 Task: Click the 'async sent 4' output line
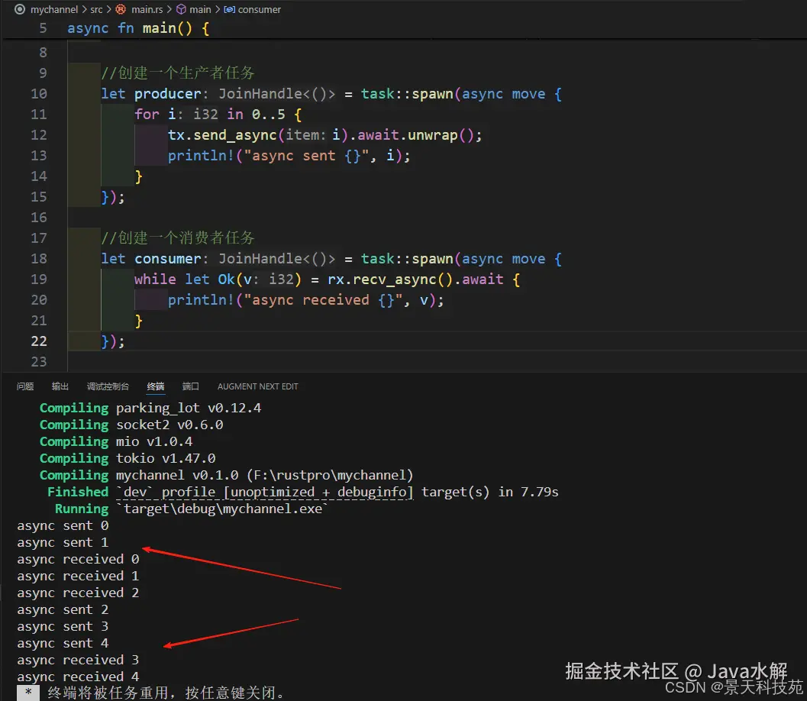[x=63, y=643]
